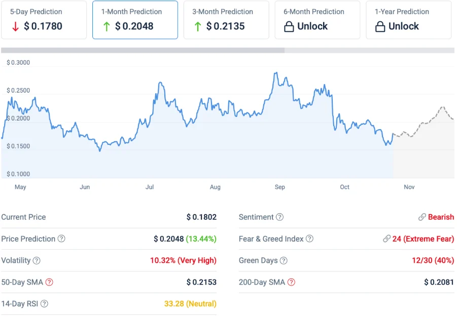Image resolution: width=457 pixels, height=317 pixels.
Task: Click the Green Days help icon
Action: pyautogui.click(x=284, y=261)
